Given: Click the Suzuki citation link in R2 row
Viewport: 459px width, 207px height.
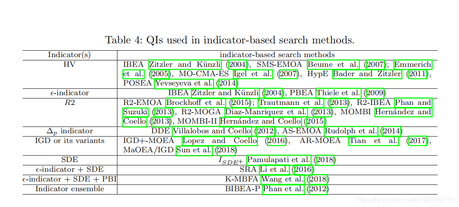Looking at the screenshot, I should click(136, 112).
